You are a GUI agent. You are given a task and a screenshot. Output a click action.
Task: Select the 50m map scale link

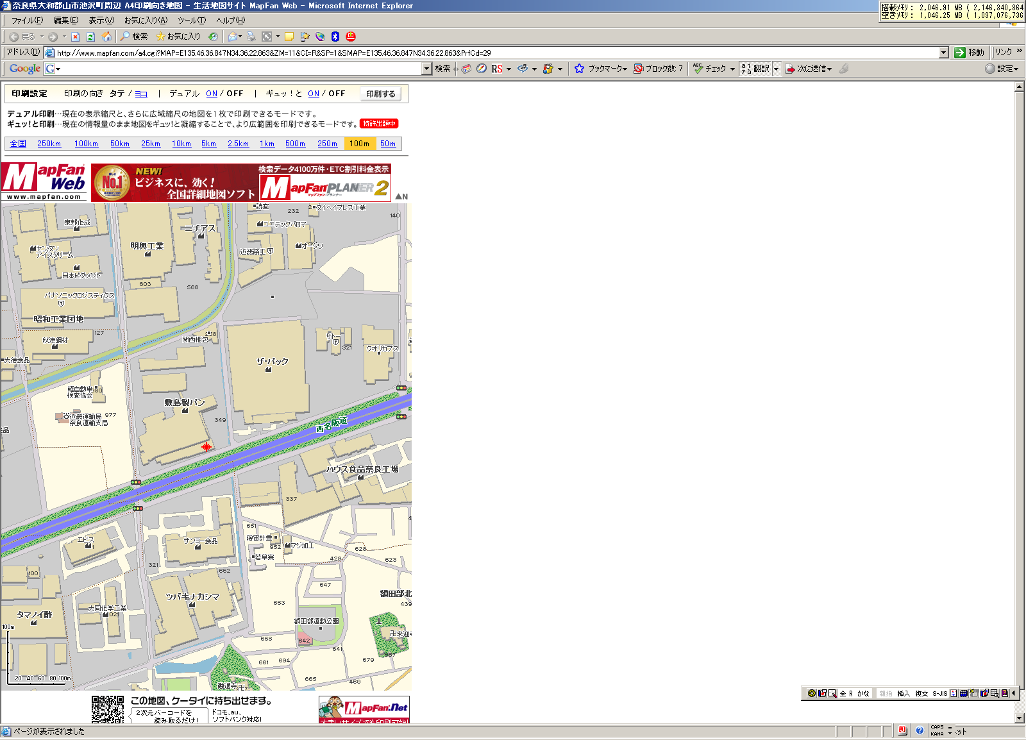click(x=388, y=144)
